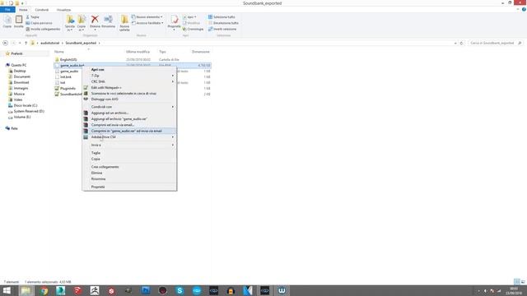The height and width of the screenshot is (296, 527).
Task: Open Rete in the navigation pane
Action: pyautogui.click(x=14, y=128)
